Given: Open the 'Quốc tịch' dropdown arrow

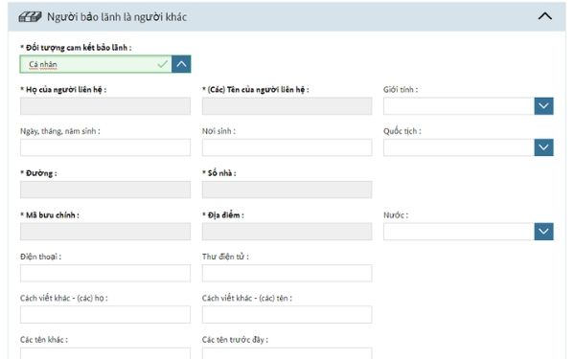Looking at the screenshot, I should tap(543, 147).
